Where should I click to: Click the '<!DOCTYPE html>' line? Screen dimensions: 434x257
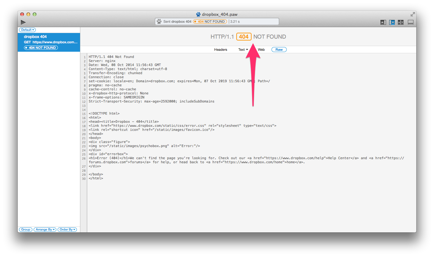pyautogui.click(x=104, y=114)
